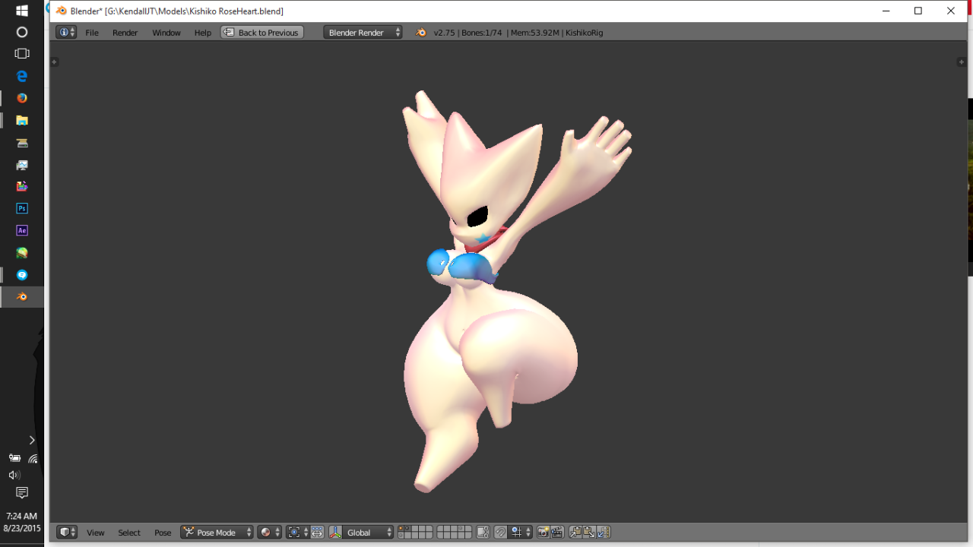Screen dimensions: 973x547
Task: Show tool shelf via left plus icon
Action: click(55, 62)
